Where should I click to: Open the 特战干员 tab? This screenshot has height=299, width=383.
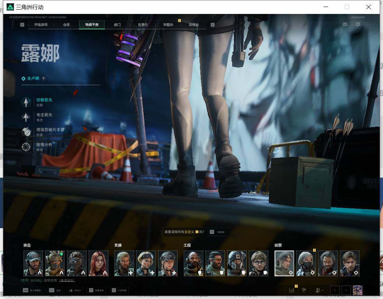point(92,25)
